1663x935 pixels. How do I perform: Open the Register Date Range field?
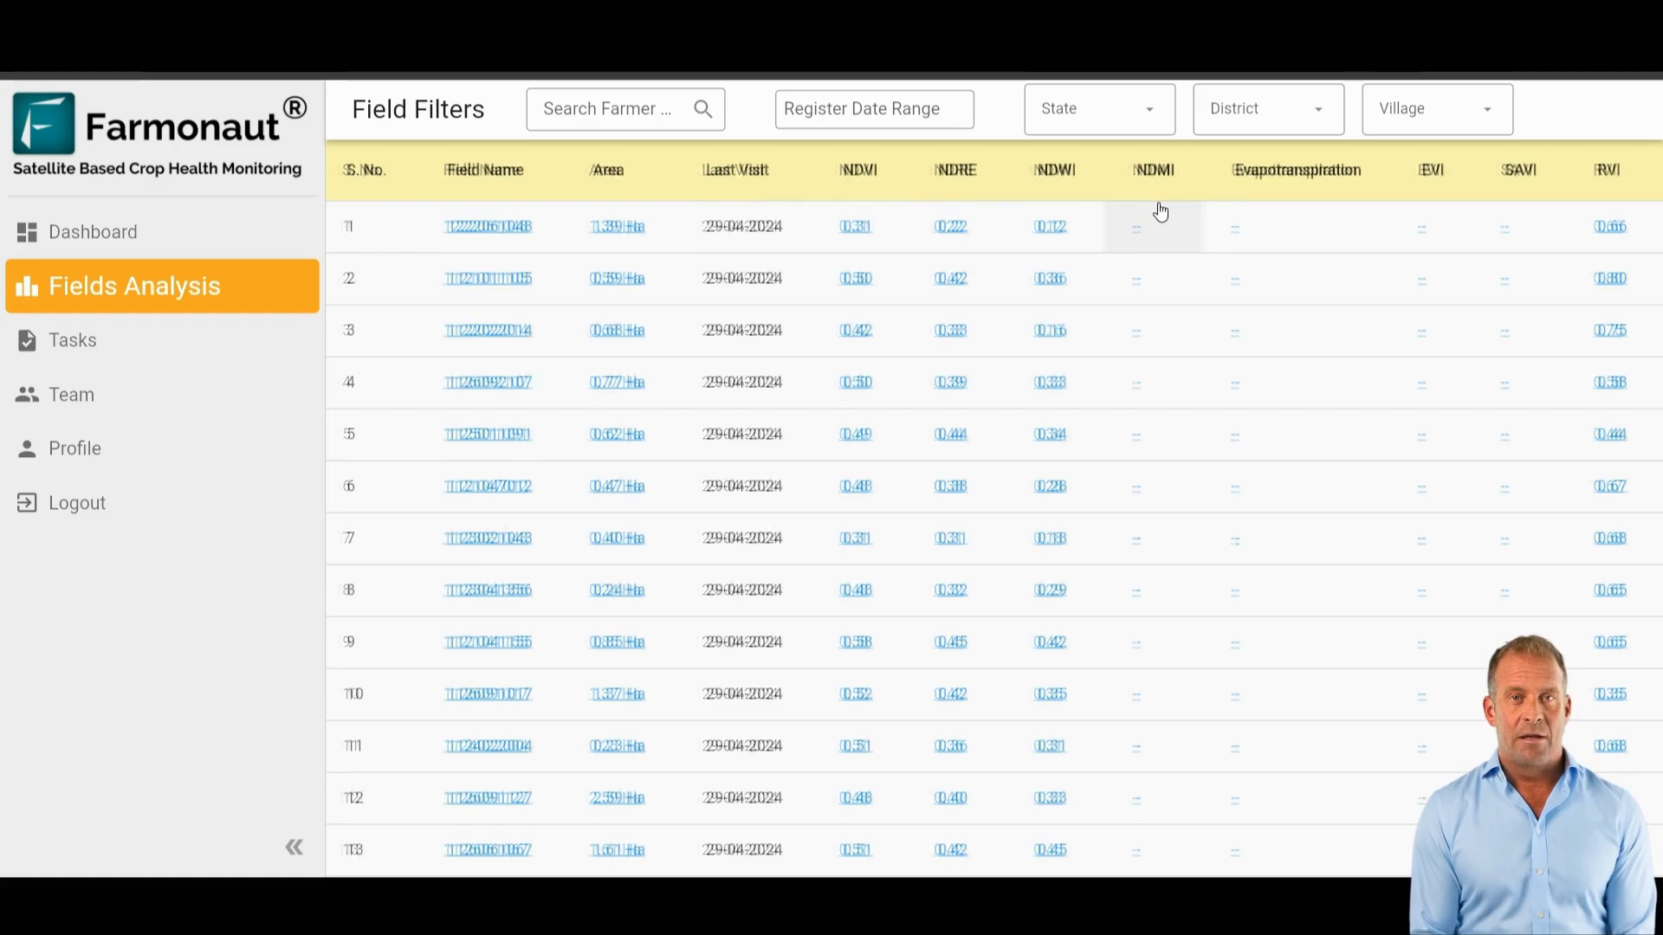(874, 109)
